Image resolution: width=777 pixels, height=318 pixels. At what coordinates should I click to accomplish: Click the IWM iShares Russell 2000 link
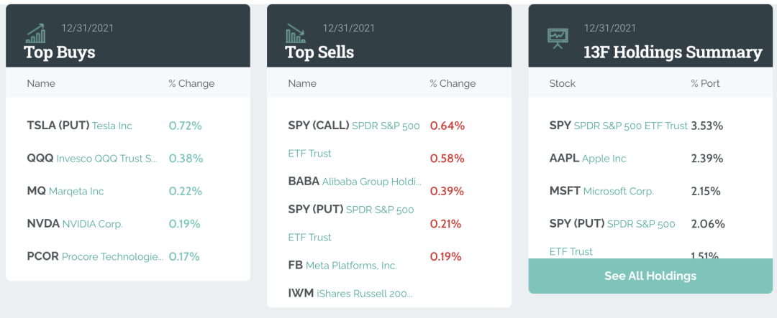[350, 293]
